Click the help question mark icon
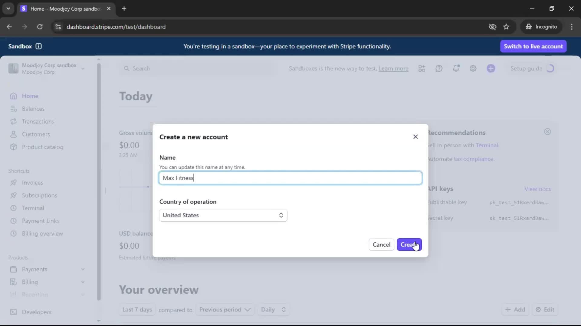The height and width of the screenshot is (326, 581). point(439,69)
